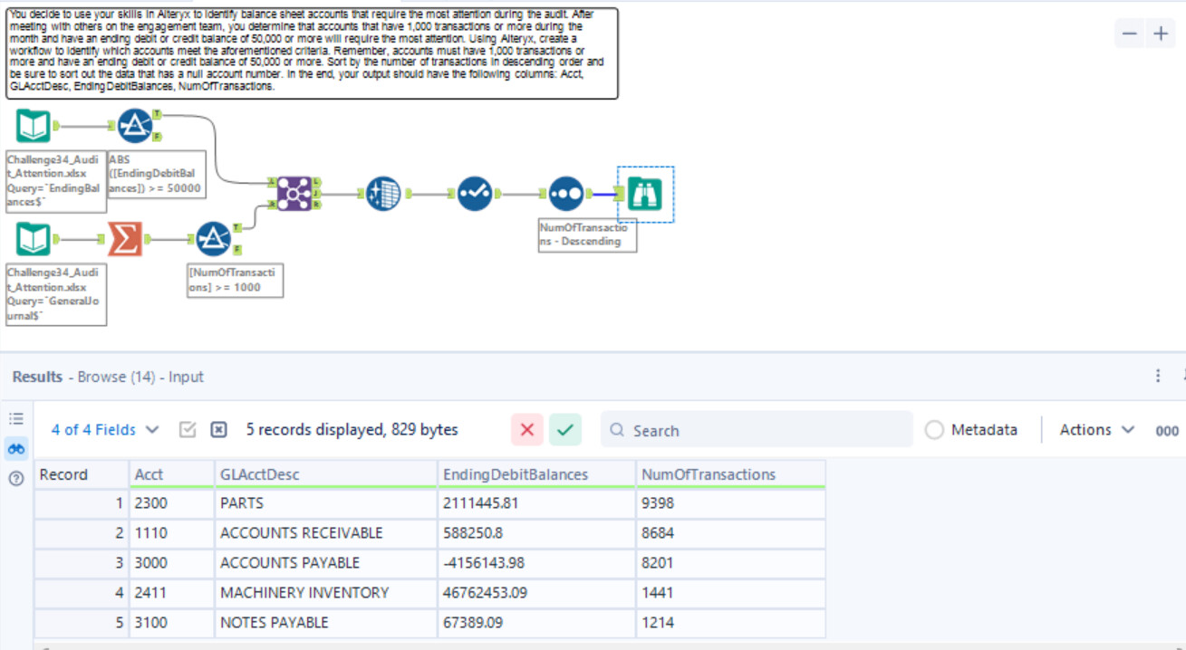Click the Select tool with checkmark
The image size is (1186, 650).
point(475,194)
